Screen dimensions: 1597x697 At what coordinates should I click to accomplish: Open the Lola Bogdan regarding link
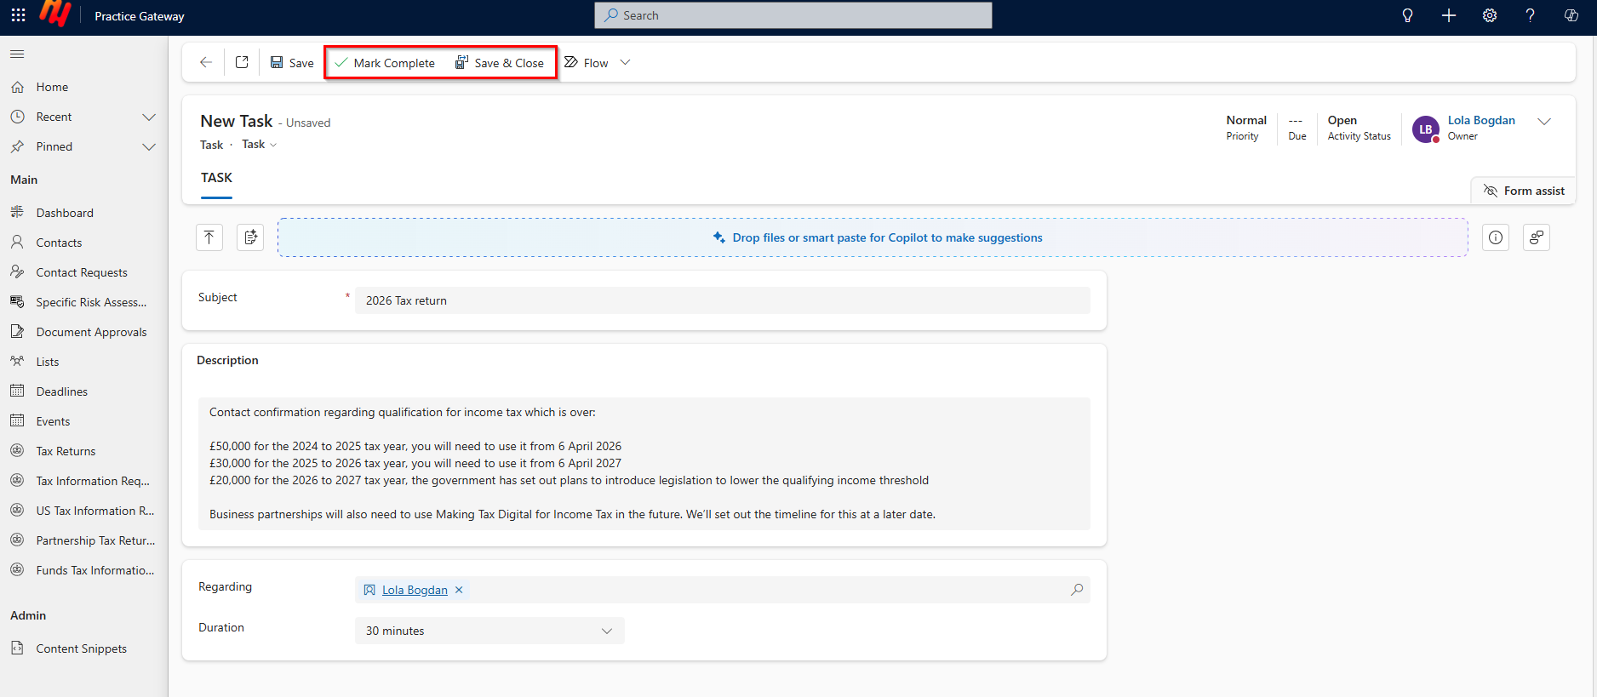click(x=415, y=590)
